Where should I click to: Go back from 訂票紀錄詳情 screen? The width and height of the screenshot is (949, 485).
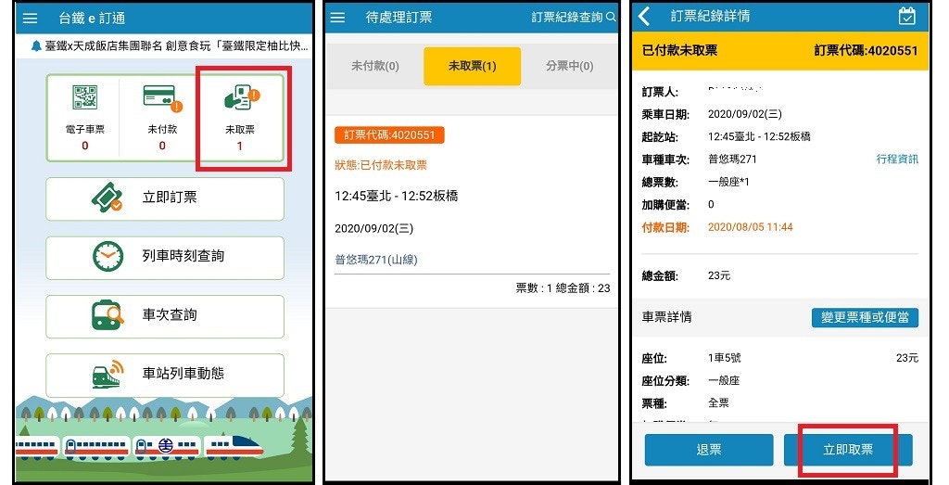[x=645, y=17]
